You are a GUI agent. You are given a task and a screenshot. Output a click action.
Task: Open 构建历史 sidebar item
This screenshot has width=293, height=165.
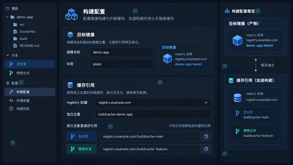[x=30, y=109]
